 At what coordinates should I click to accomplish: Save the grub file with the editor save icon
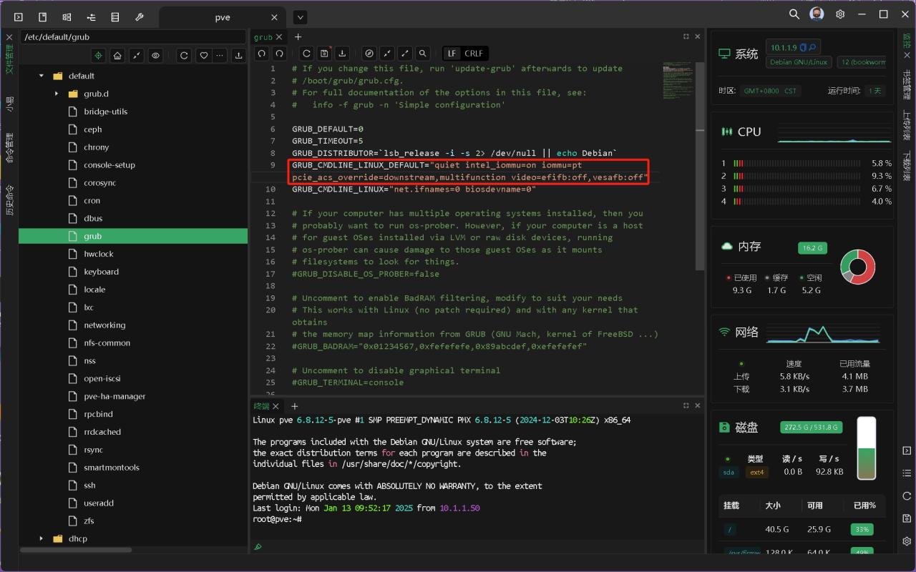click(x=325, y=53)
